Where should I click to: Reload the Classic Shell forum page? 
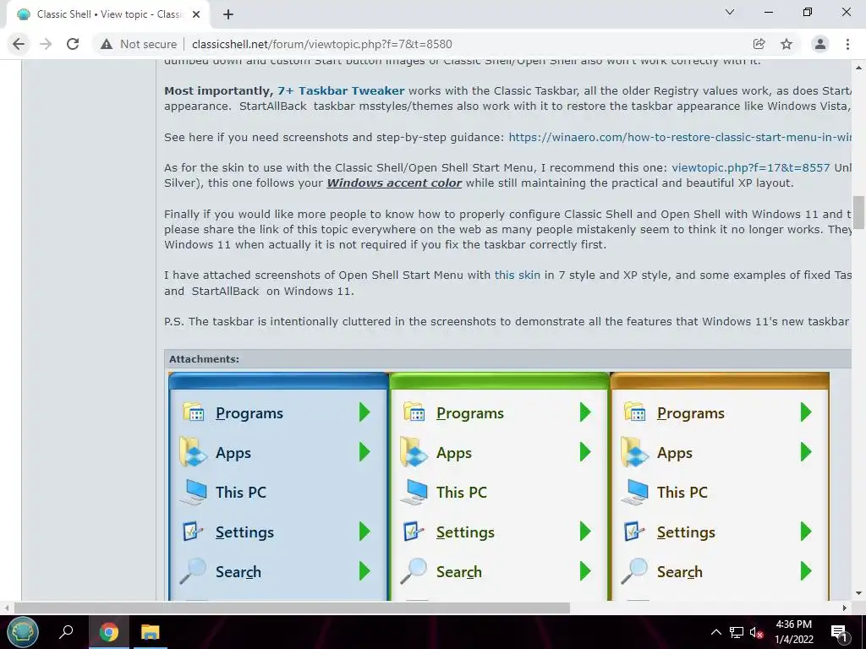coord(73,44)
